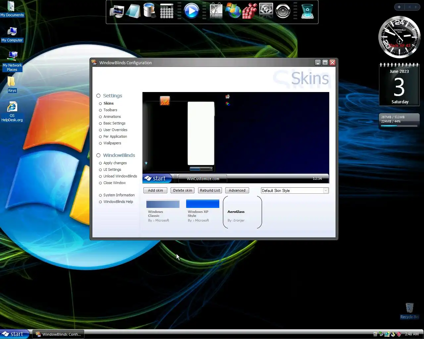The image size is (424, 339).
Task: Open My Documents desktop icon
Action: point(12,9)
